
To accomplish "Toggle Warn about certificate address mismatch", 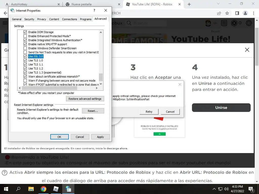I will [x=25, y=76].
